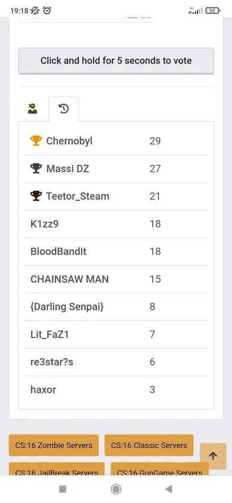
Task: Tap the Android home circle button
Action: click(116, 489)
